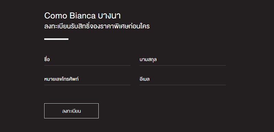Click the word Como in the title
The image size is (274, 132).
click(x=55, y=16)
